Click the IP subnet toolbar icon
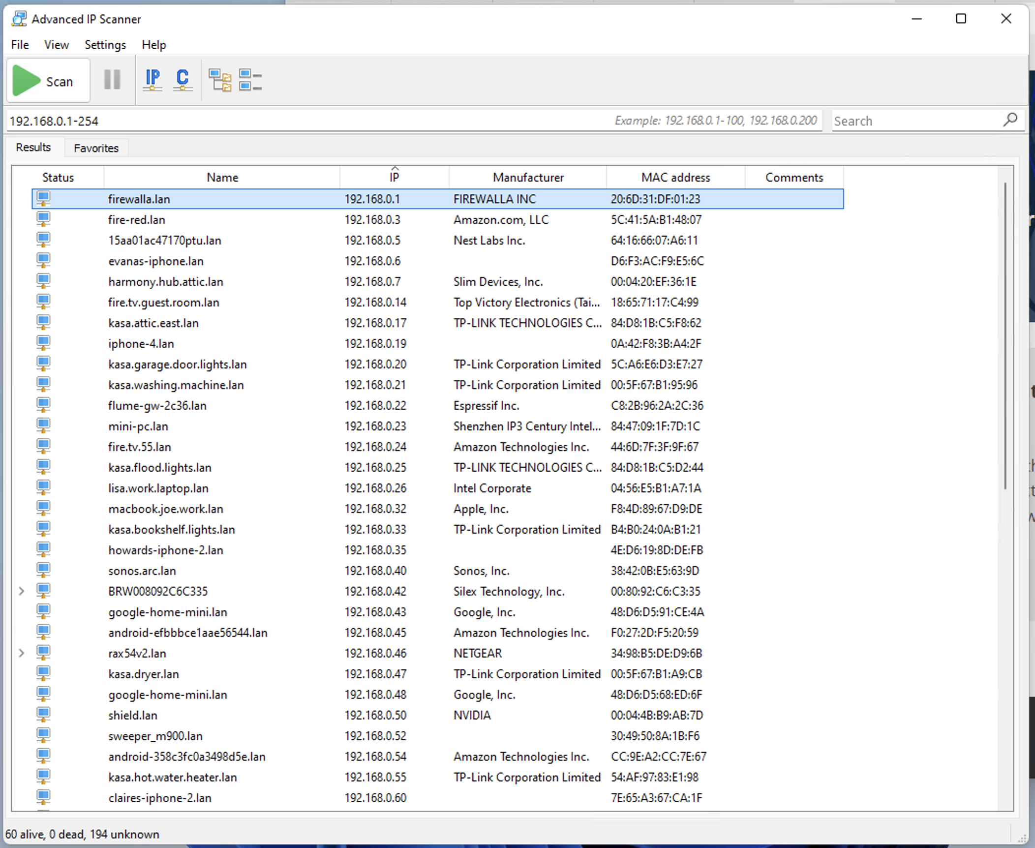The width and height of the screenshot is (1035, 848). [152, 80]
